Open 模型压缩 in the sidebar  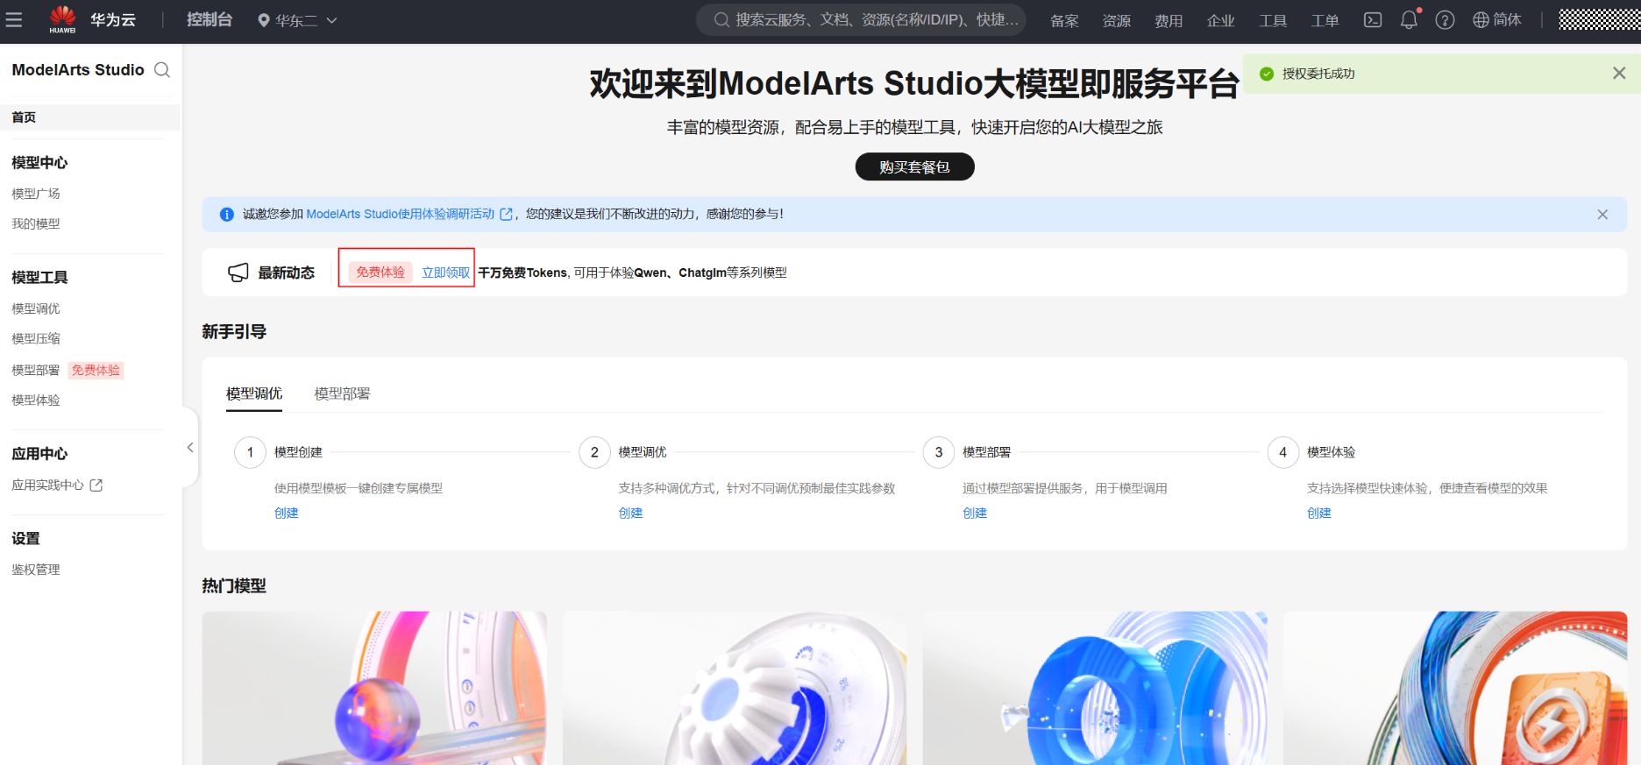click(36, 338)
